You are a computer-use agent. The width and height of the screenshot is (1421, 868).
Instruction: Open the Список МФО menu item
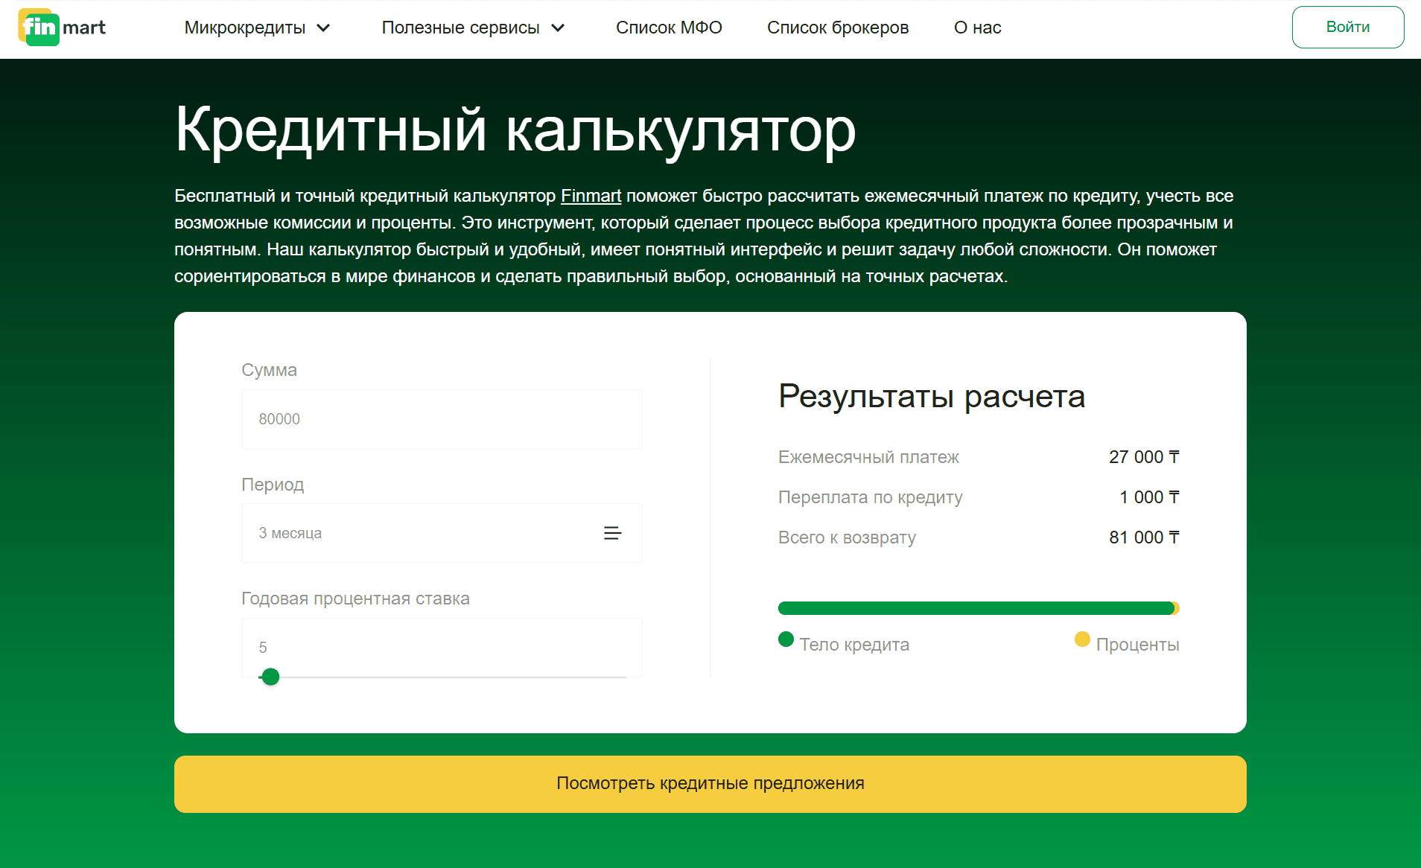pyautogui.click(x=669, y=28)
